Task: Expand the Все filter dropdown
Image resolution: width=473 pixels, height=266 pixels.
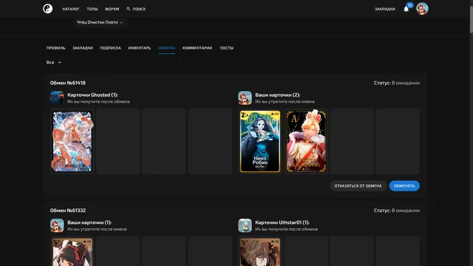Action: tap(54, 62)
